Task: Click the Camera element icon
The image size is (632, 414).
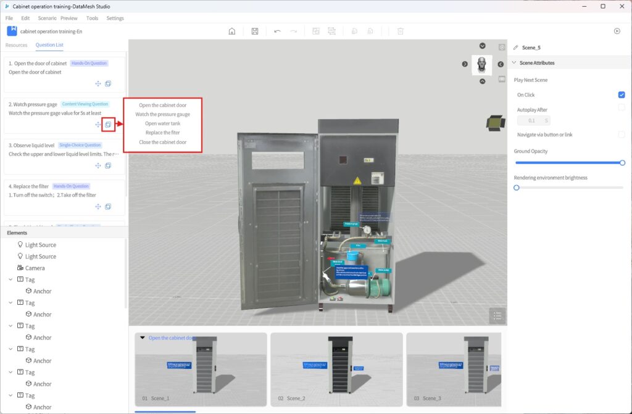Action: click(20, 268)
